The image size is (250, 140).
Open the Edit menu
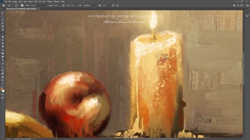pos(10,2)
